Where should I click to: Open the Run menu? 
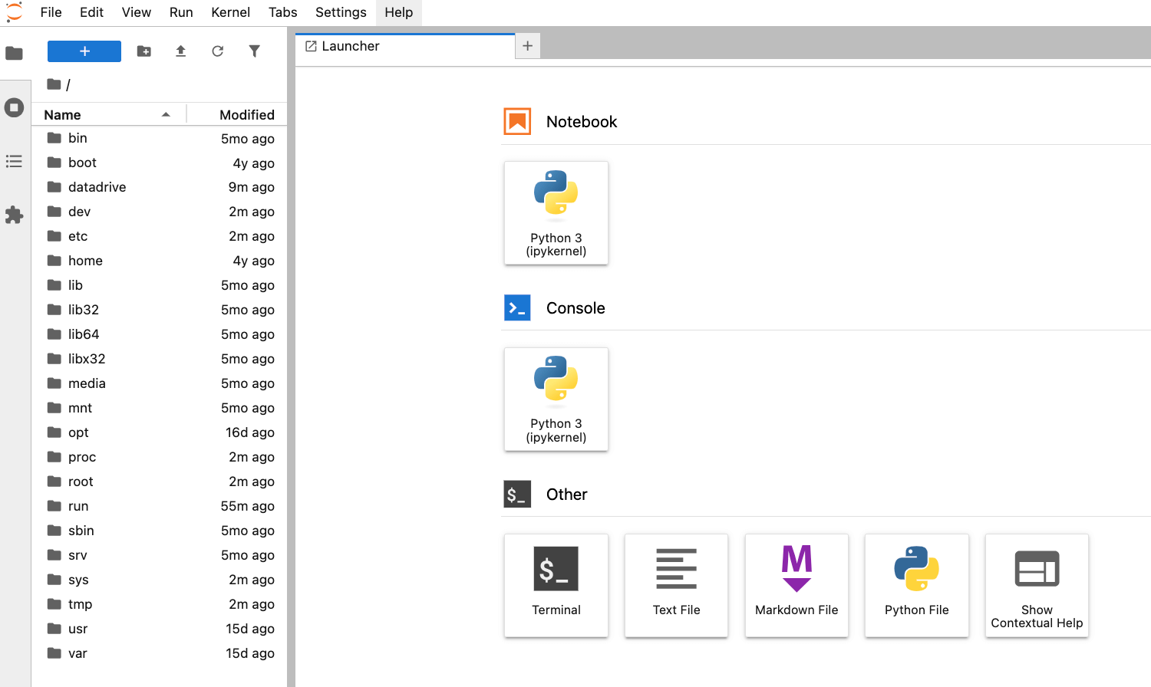pos(181,12)
